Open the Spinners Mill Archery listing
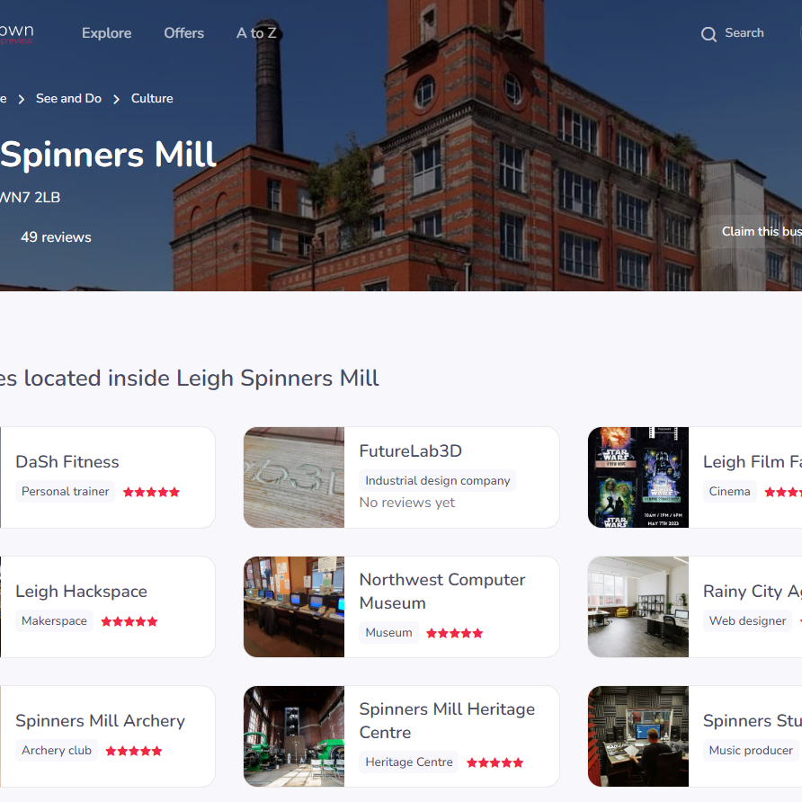 point(101,720)
